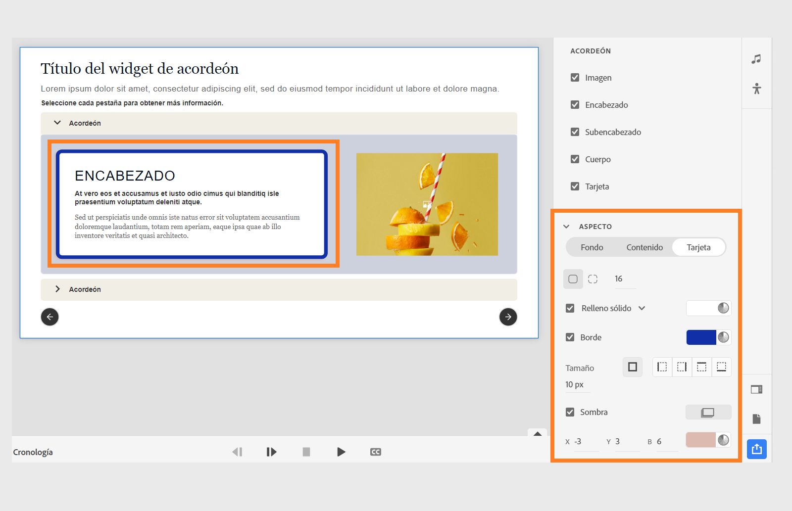Select the individual corners radius icon
The image size is (792, 511).
pyautogui.click(x=593, y=279)
